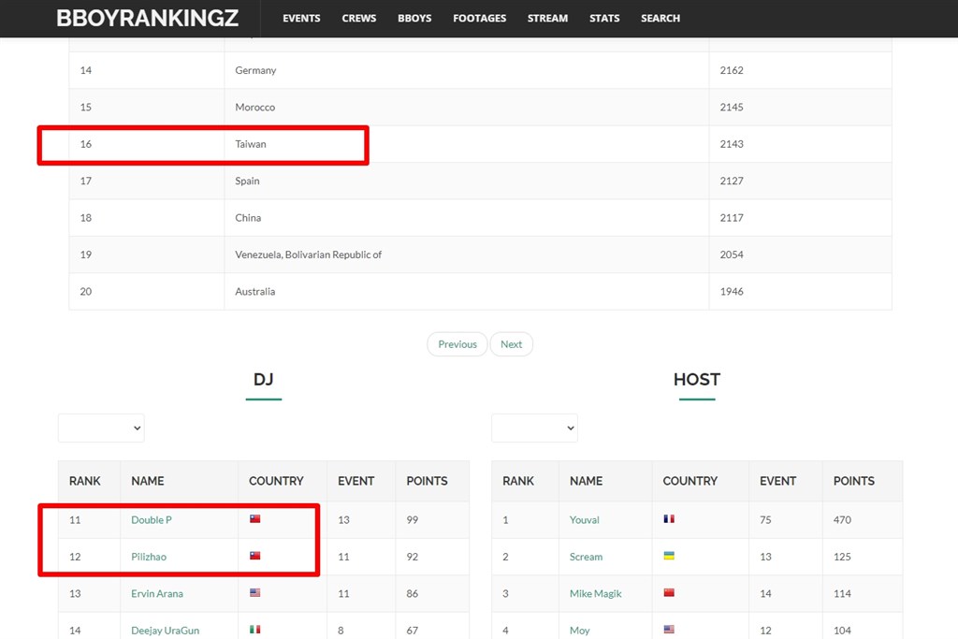Click the China flag in Mike Magik's row
This screenshot has width=958, height=639.
click(x=669, y=592)
